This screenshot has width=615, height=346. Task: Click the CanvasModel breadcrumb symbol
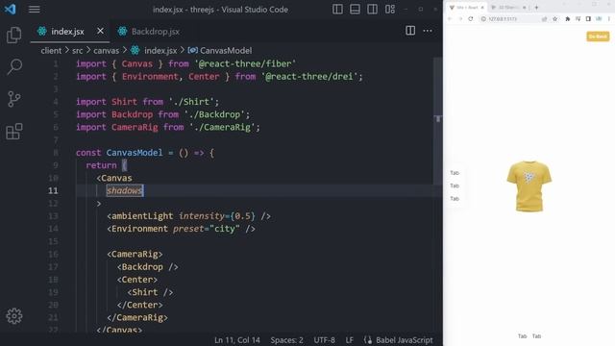[x=220, y=51]
